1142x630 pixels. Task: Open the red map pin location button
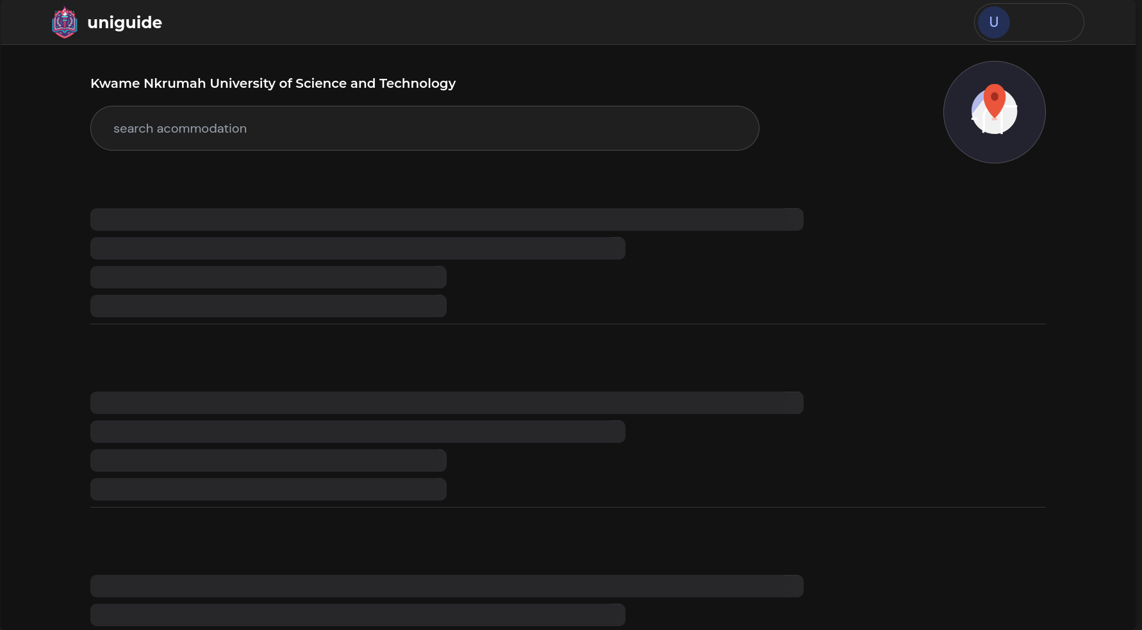[994, 112]
